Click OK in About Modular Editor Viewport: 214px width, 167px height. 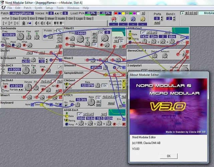click(169, 156)
